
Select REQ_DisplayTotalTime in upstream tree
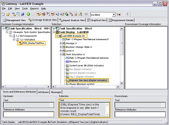pos(33,43)
